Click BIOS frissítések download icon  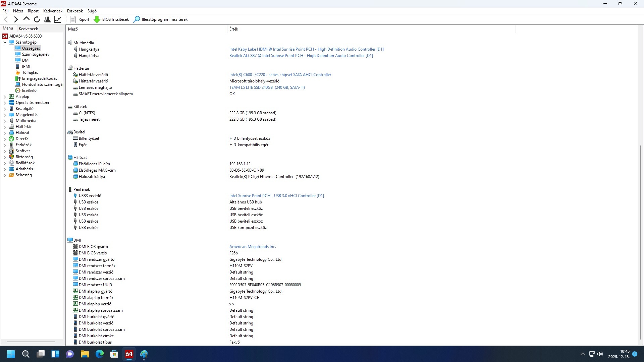click(x=97, y=19)
